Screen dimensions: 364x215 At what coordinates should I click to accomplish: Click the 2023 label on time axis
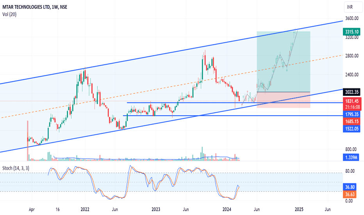[156, 210]
